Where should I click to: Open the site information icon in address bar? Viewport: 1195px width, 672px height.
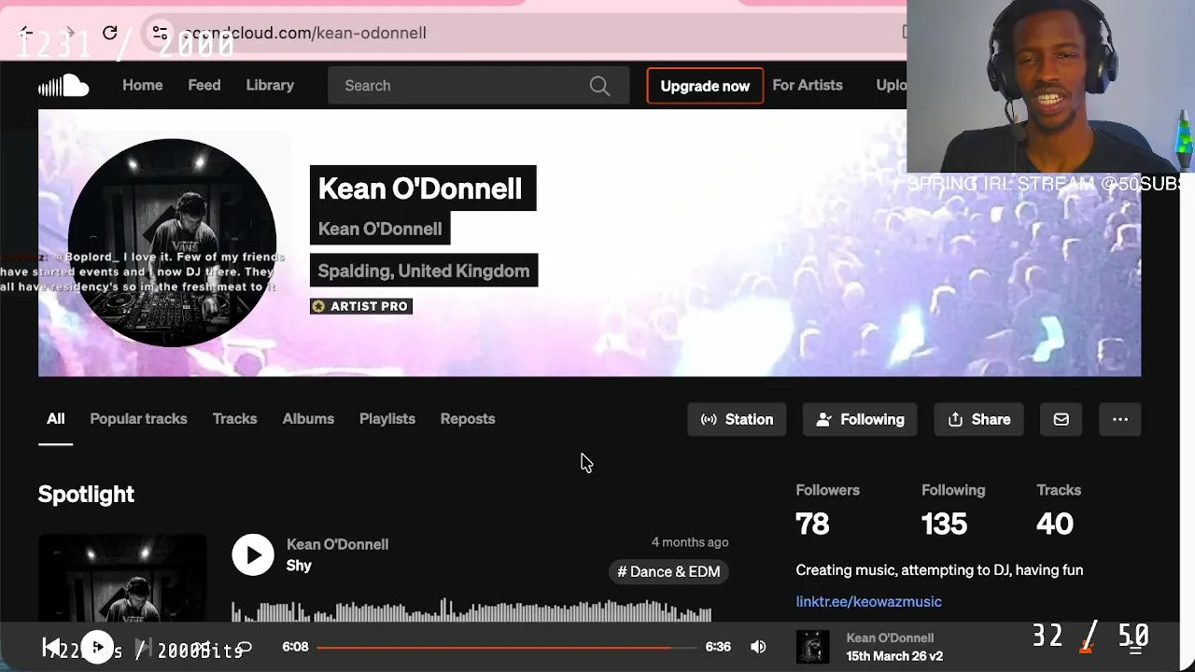[160, 33]
